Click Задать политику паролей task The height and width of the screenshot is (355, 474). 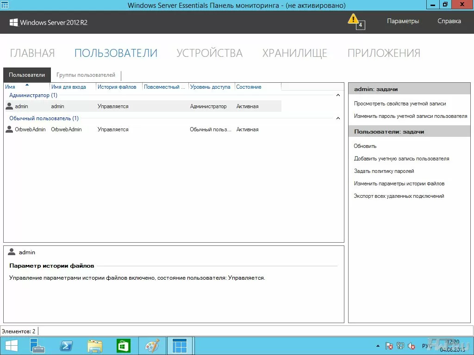[384, 171]
